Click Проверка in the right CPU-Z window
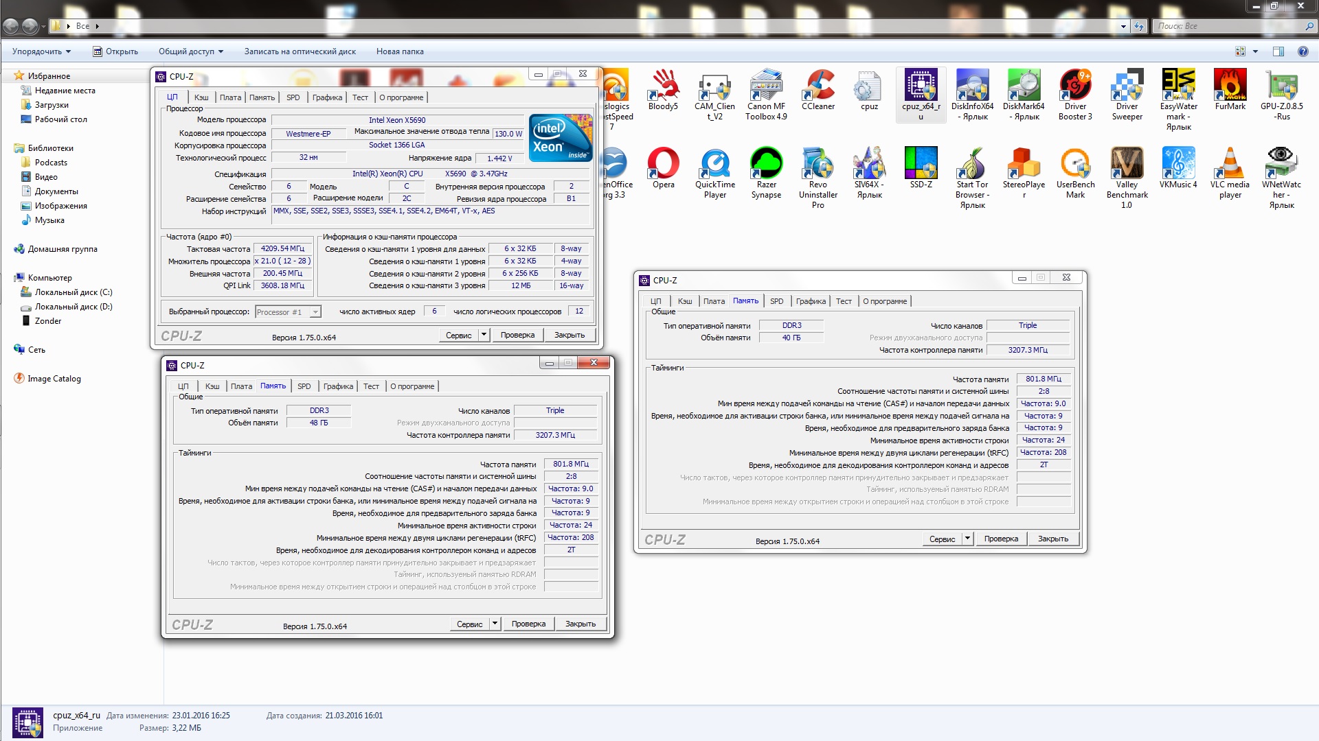This screenshot has height=741, width=1319. pos(1000,539)
